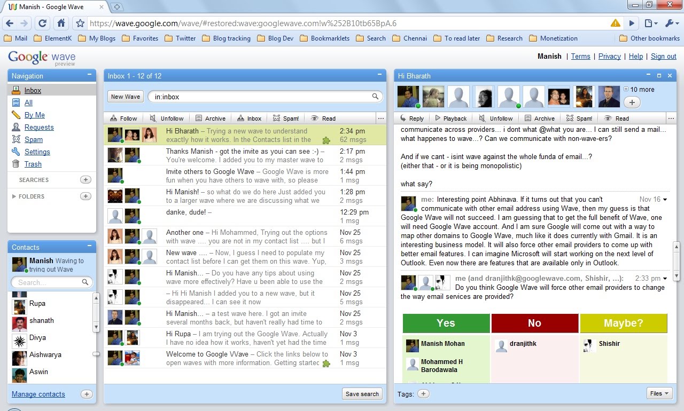Viewport: 684px width, 411px height.
Task: Add new contact with plus beside Manage contacts
Action: click(x=87, y=394)
